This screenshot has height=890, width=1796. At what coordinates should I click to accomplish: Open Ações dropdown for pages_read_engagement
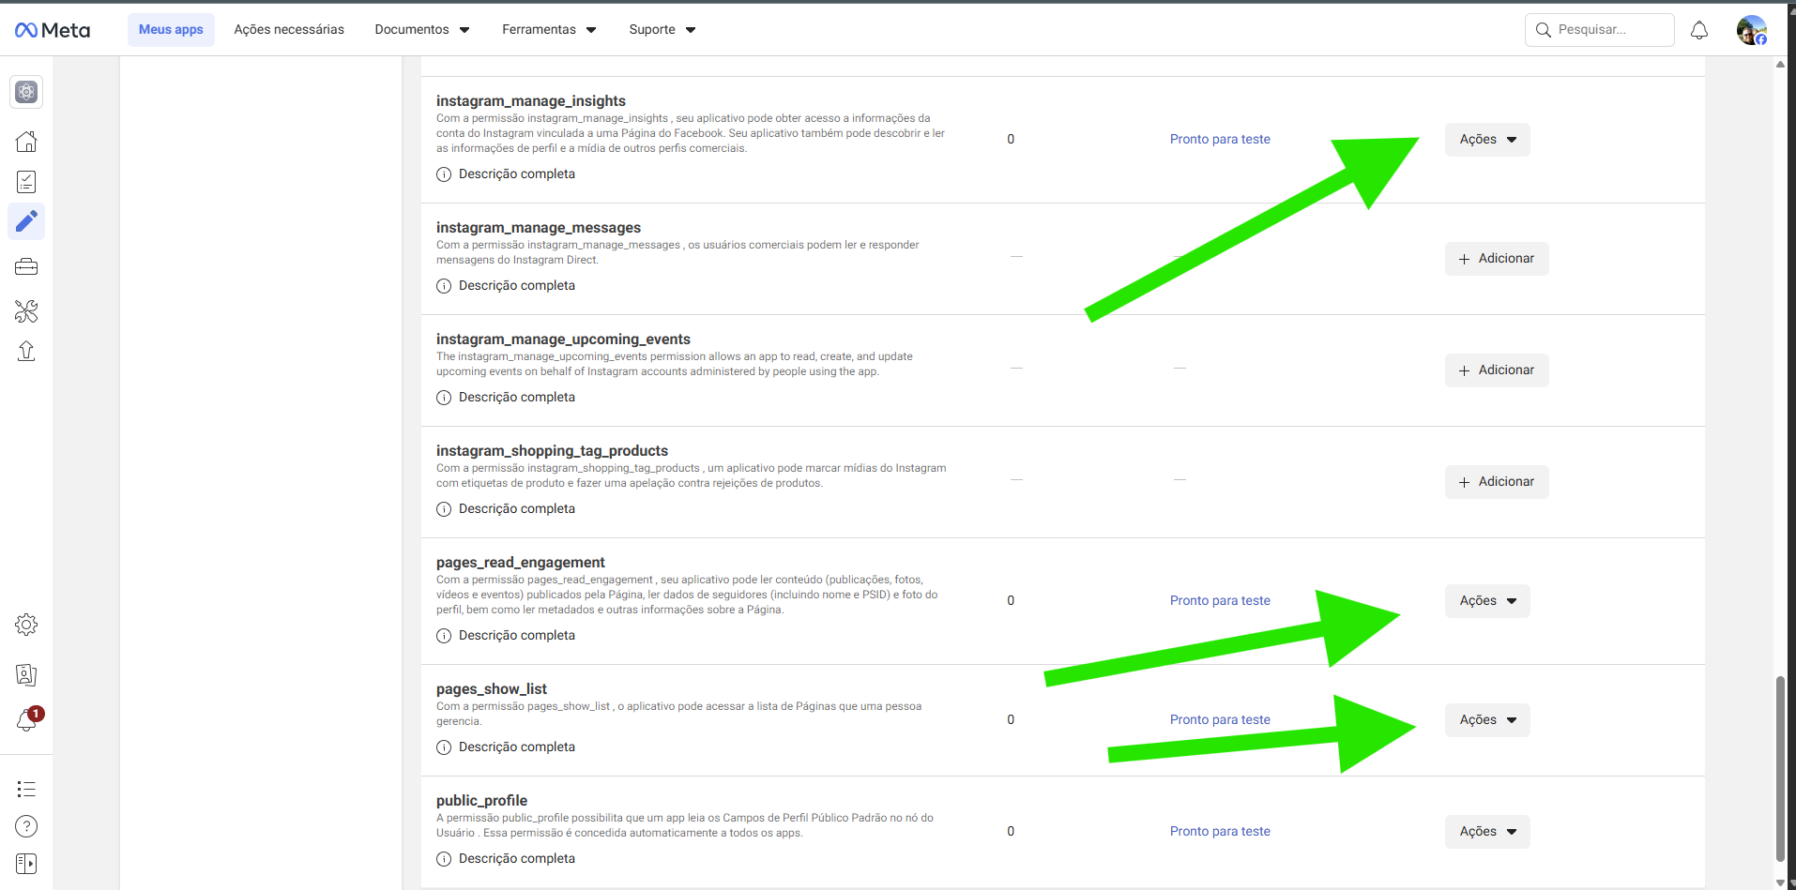1487,601
